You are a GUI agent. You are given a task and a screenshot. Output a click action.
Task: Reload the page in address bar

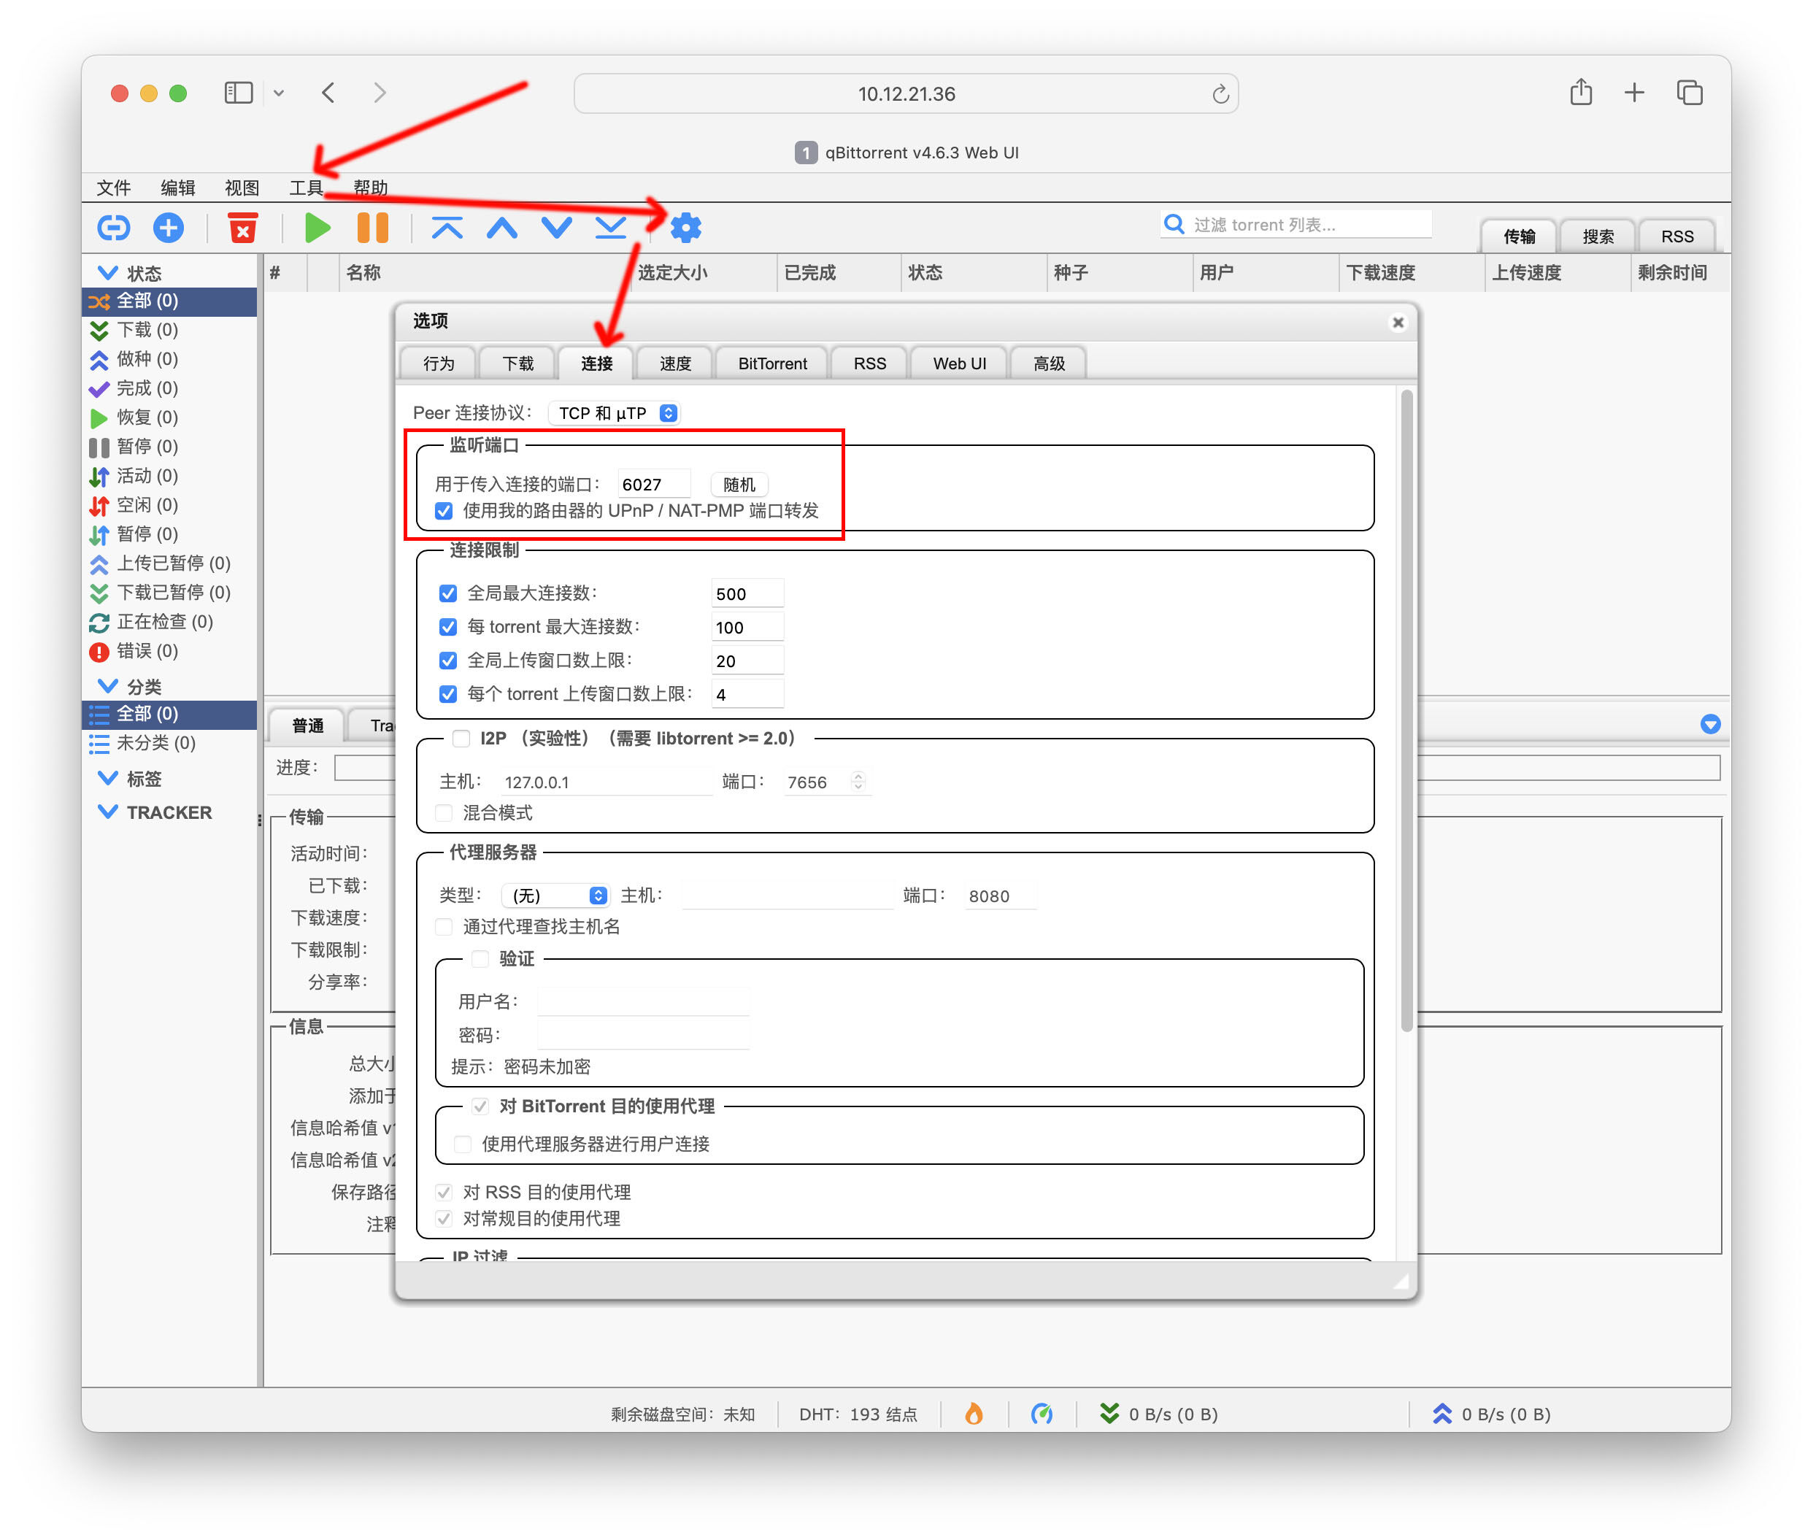[x=1220, y=93]
